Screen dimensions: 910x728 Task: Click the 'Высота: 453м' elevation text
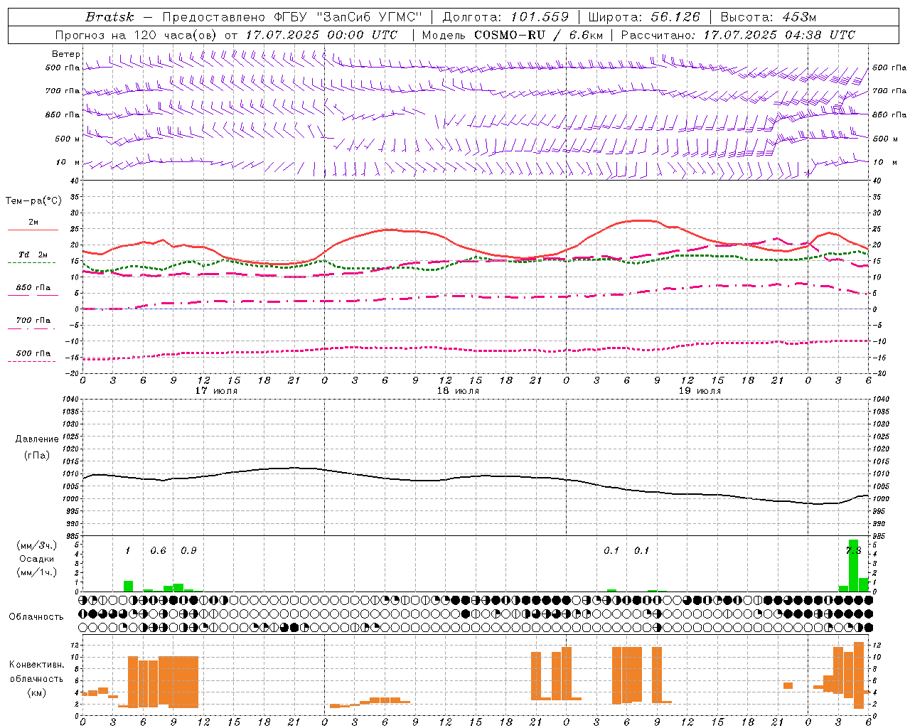769,17
